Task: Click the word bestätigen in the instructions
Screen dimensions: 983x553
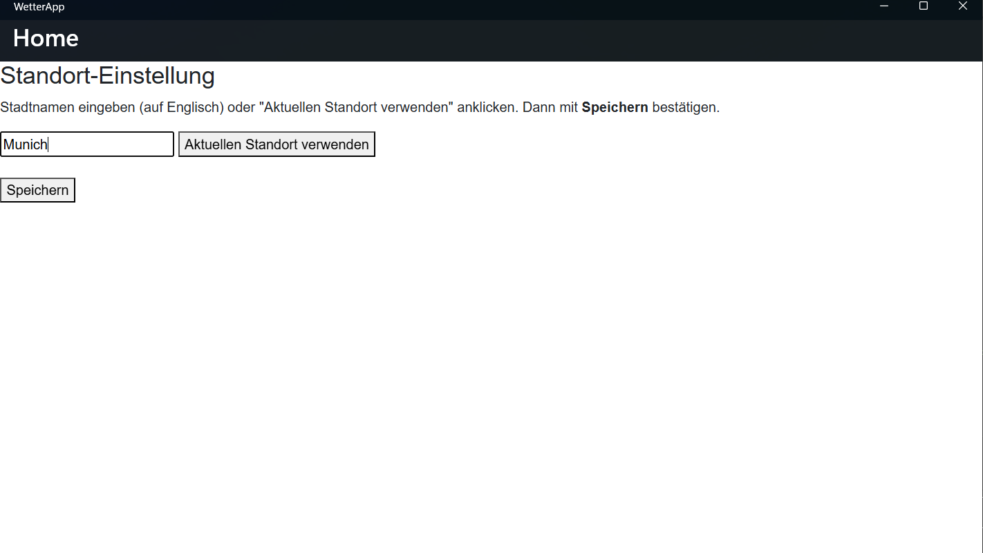Action: (686, 107)
